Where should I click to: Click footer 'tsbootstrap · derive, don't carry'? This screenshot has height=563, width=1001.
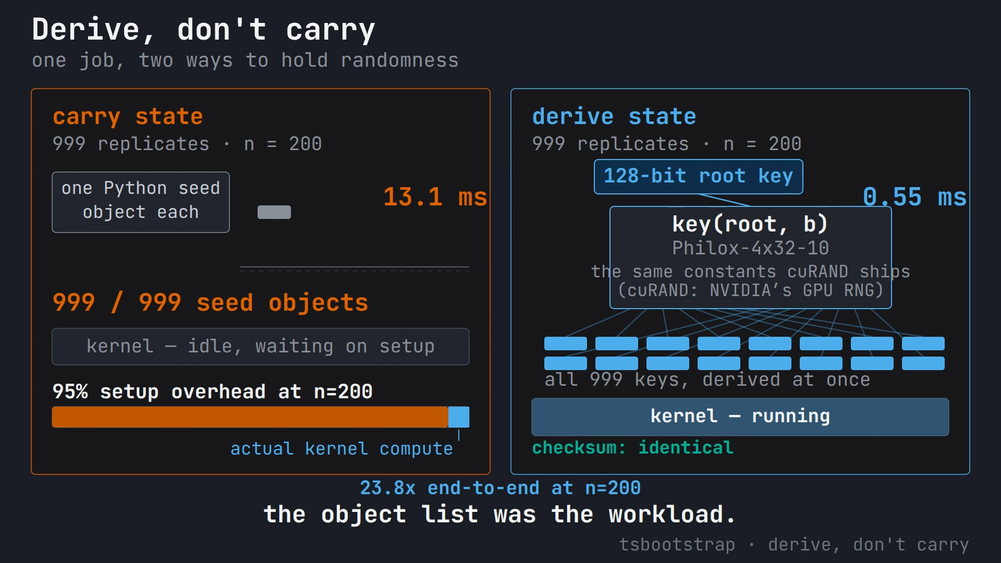coord(794,545)
